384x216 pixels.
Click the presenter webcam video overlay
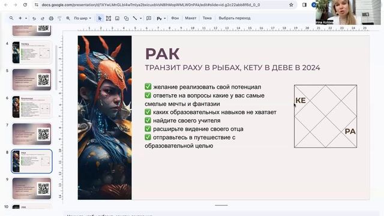tap(348, 12)
